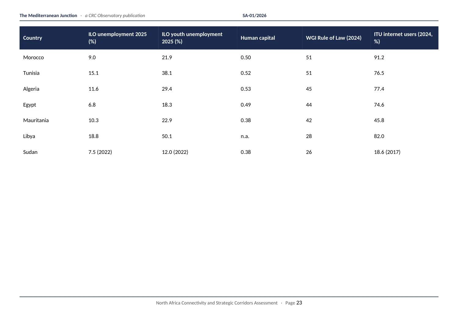
Task: Select the 'Libya' row label
Action: click(29, 136)
